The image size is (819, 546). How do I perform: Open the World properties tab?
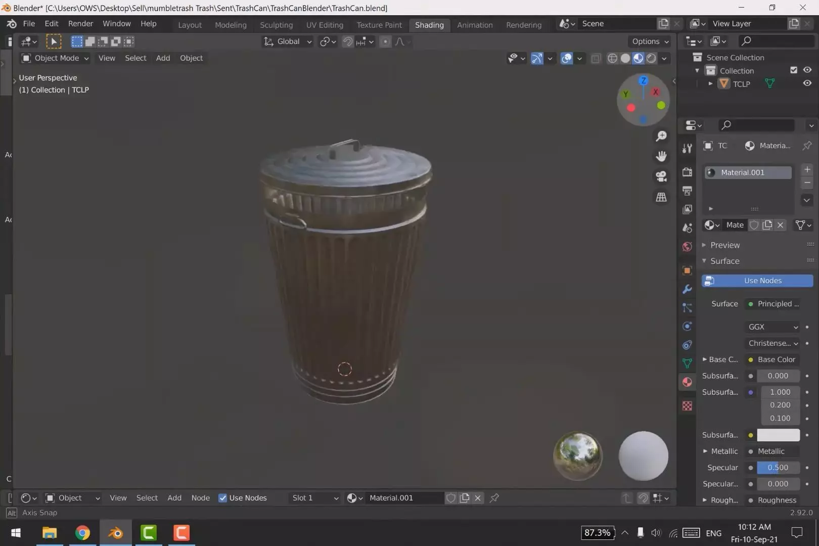point(687,247)
